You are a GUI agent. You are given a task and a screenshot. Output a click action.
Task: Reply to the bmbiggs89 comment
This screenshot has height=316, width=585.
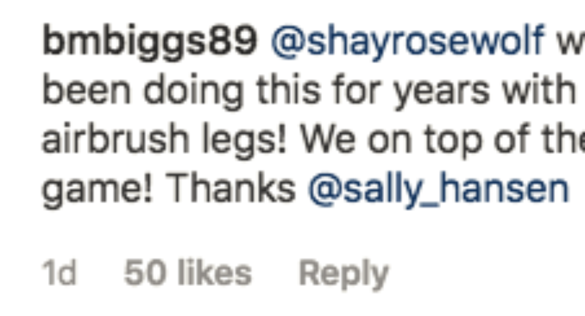[x=343, y=273]
